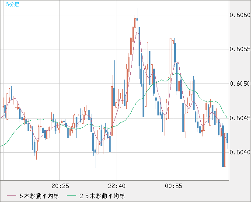
Task: Click the 0.6045 price axis label
Action: click(240, 118)
